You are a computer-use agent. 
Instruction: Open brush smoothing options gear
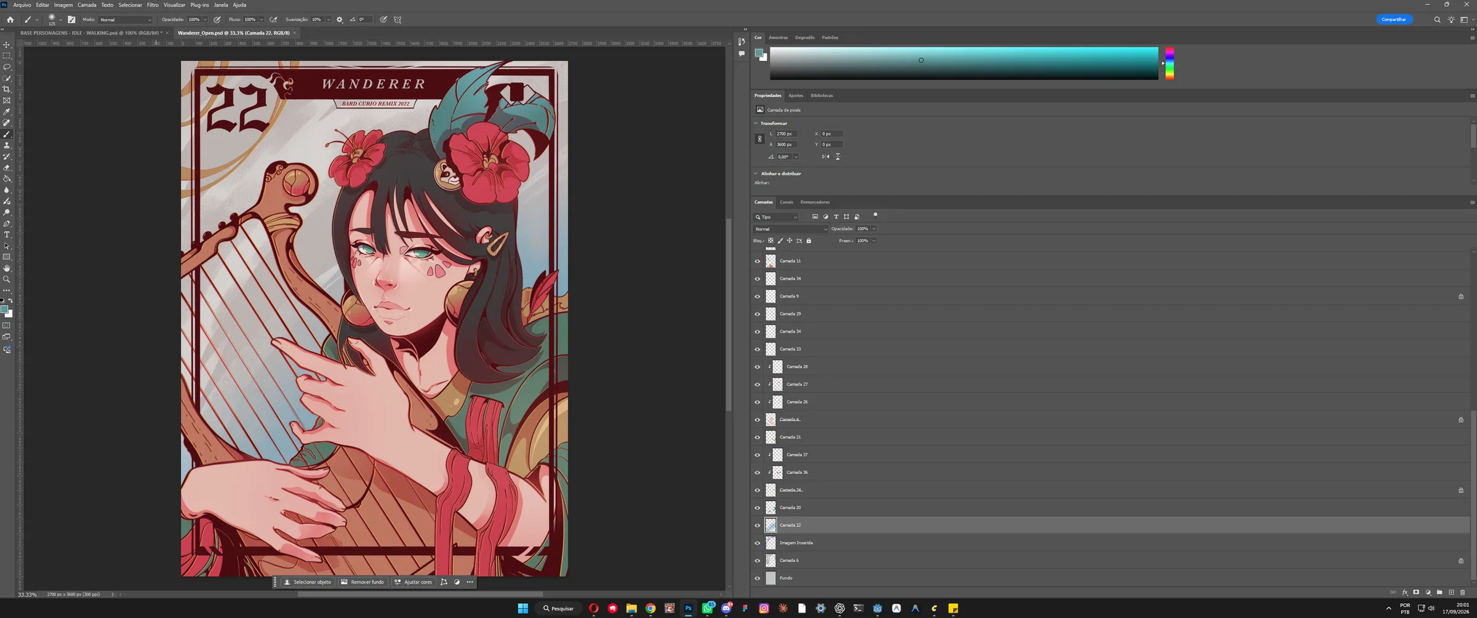coord(340,20)
